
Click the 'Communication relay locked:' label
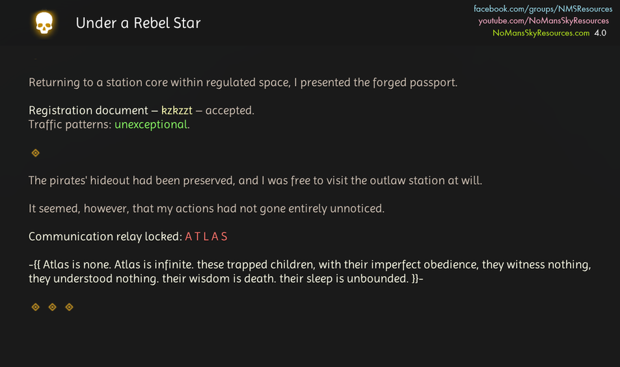105,236
